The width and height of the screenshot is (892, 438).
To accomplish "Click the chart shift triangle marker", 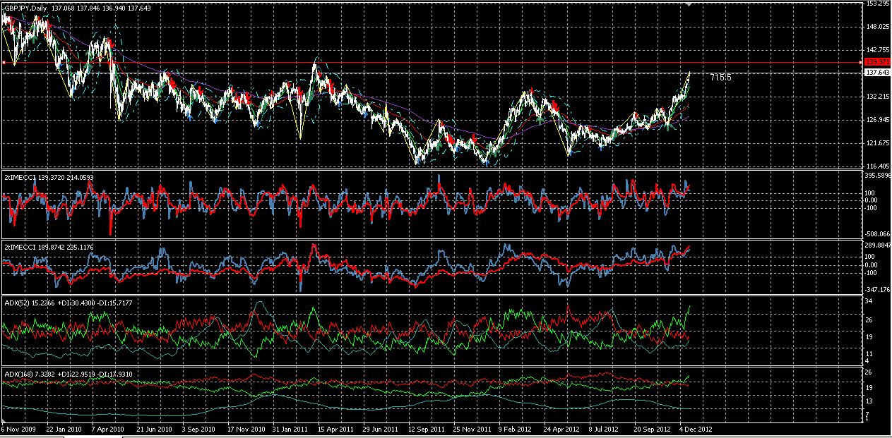I will [x=688, y=4].
